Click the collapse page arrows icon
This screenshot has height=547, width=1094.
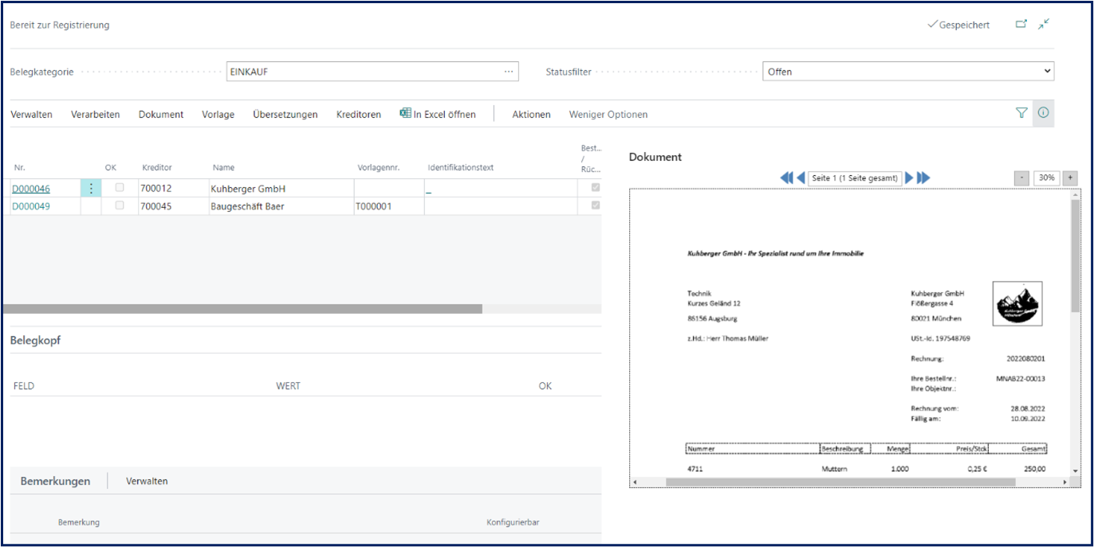click(x=1044, y=25)
